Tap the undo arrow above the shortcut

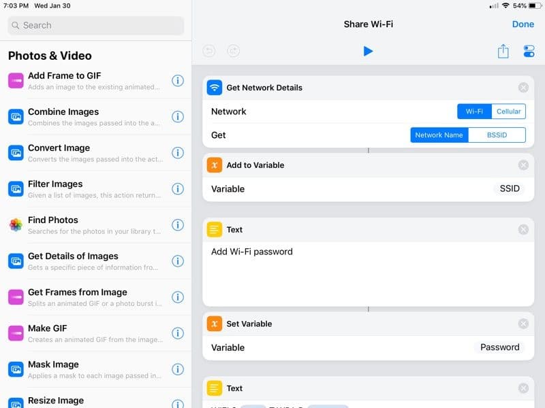(208, 50)
